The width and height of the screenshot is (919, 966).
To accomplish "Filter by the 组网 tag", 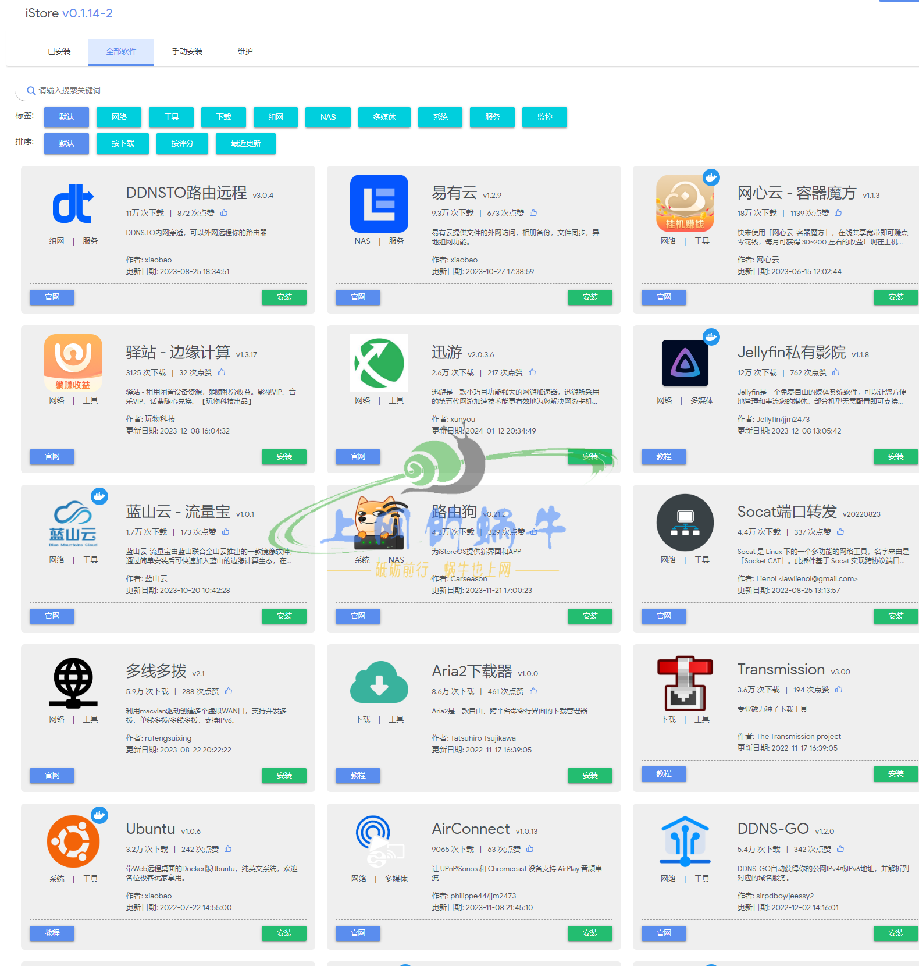I will coord(276,117).
